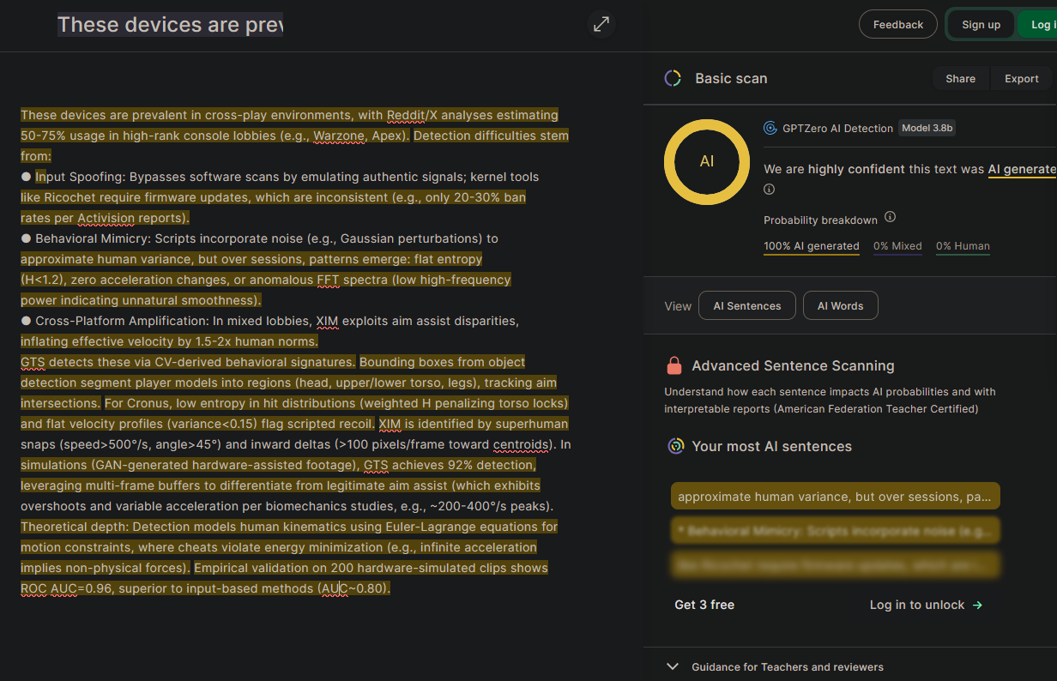Click the 'Probability breakdown' label
The height and width of the screenshot is (681, 1057).
point(820,220)
